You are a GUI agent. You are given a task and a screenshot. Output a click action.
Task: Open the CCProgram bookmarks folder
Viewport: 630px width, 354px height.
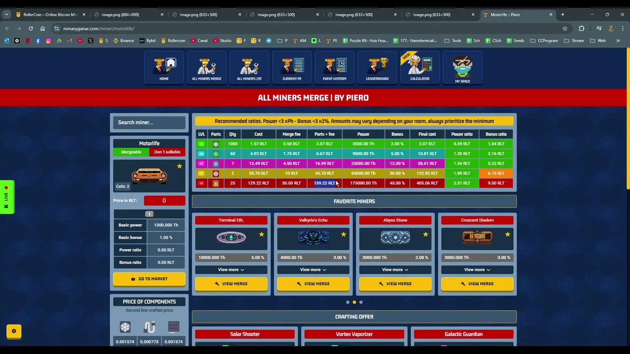(x=544, y=41)
